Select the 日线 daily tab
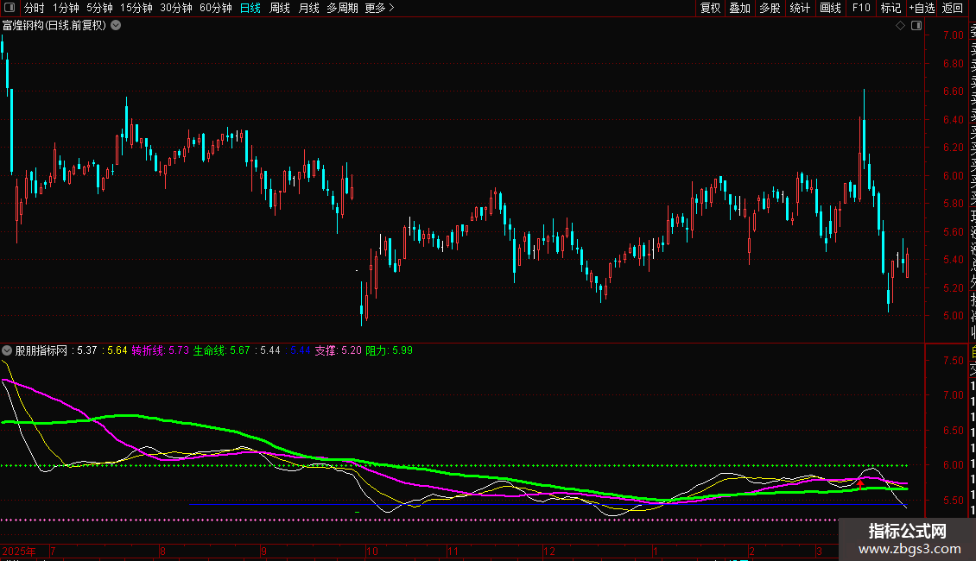 pyautogui.click(x=250, y=8)
